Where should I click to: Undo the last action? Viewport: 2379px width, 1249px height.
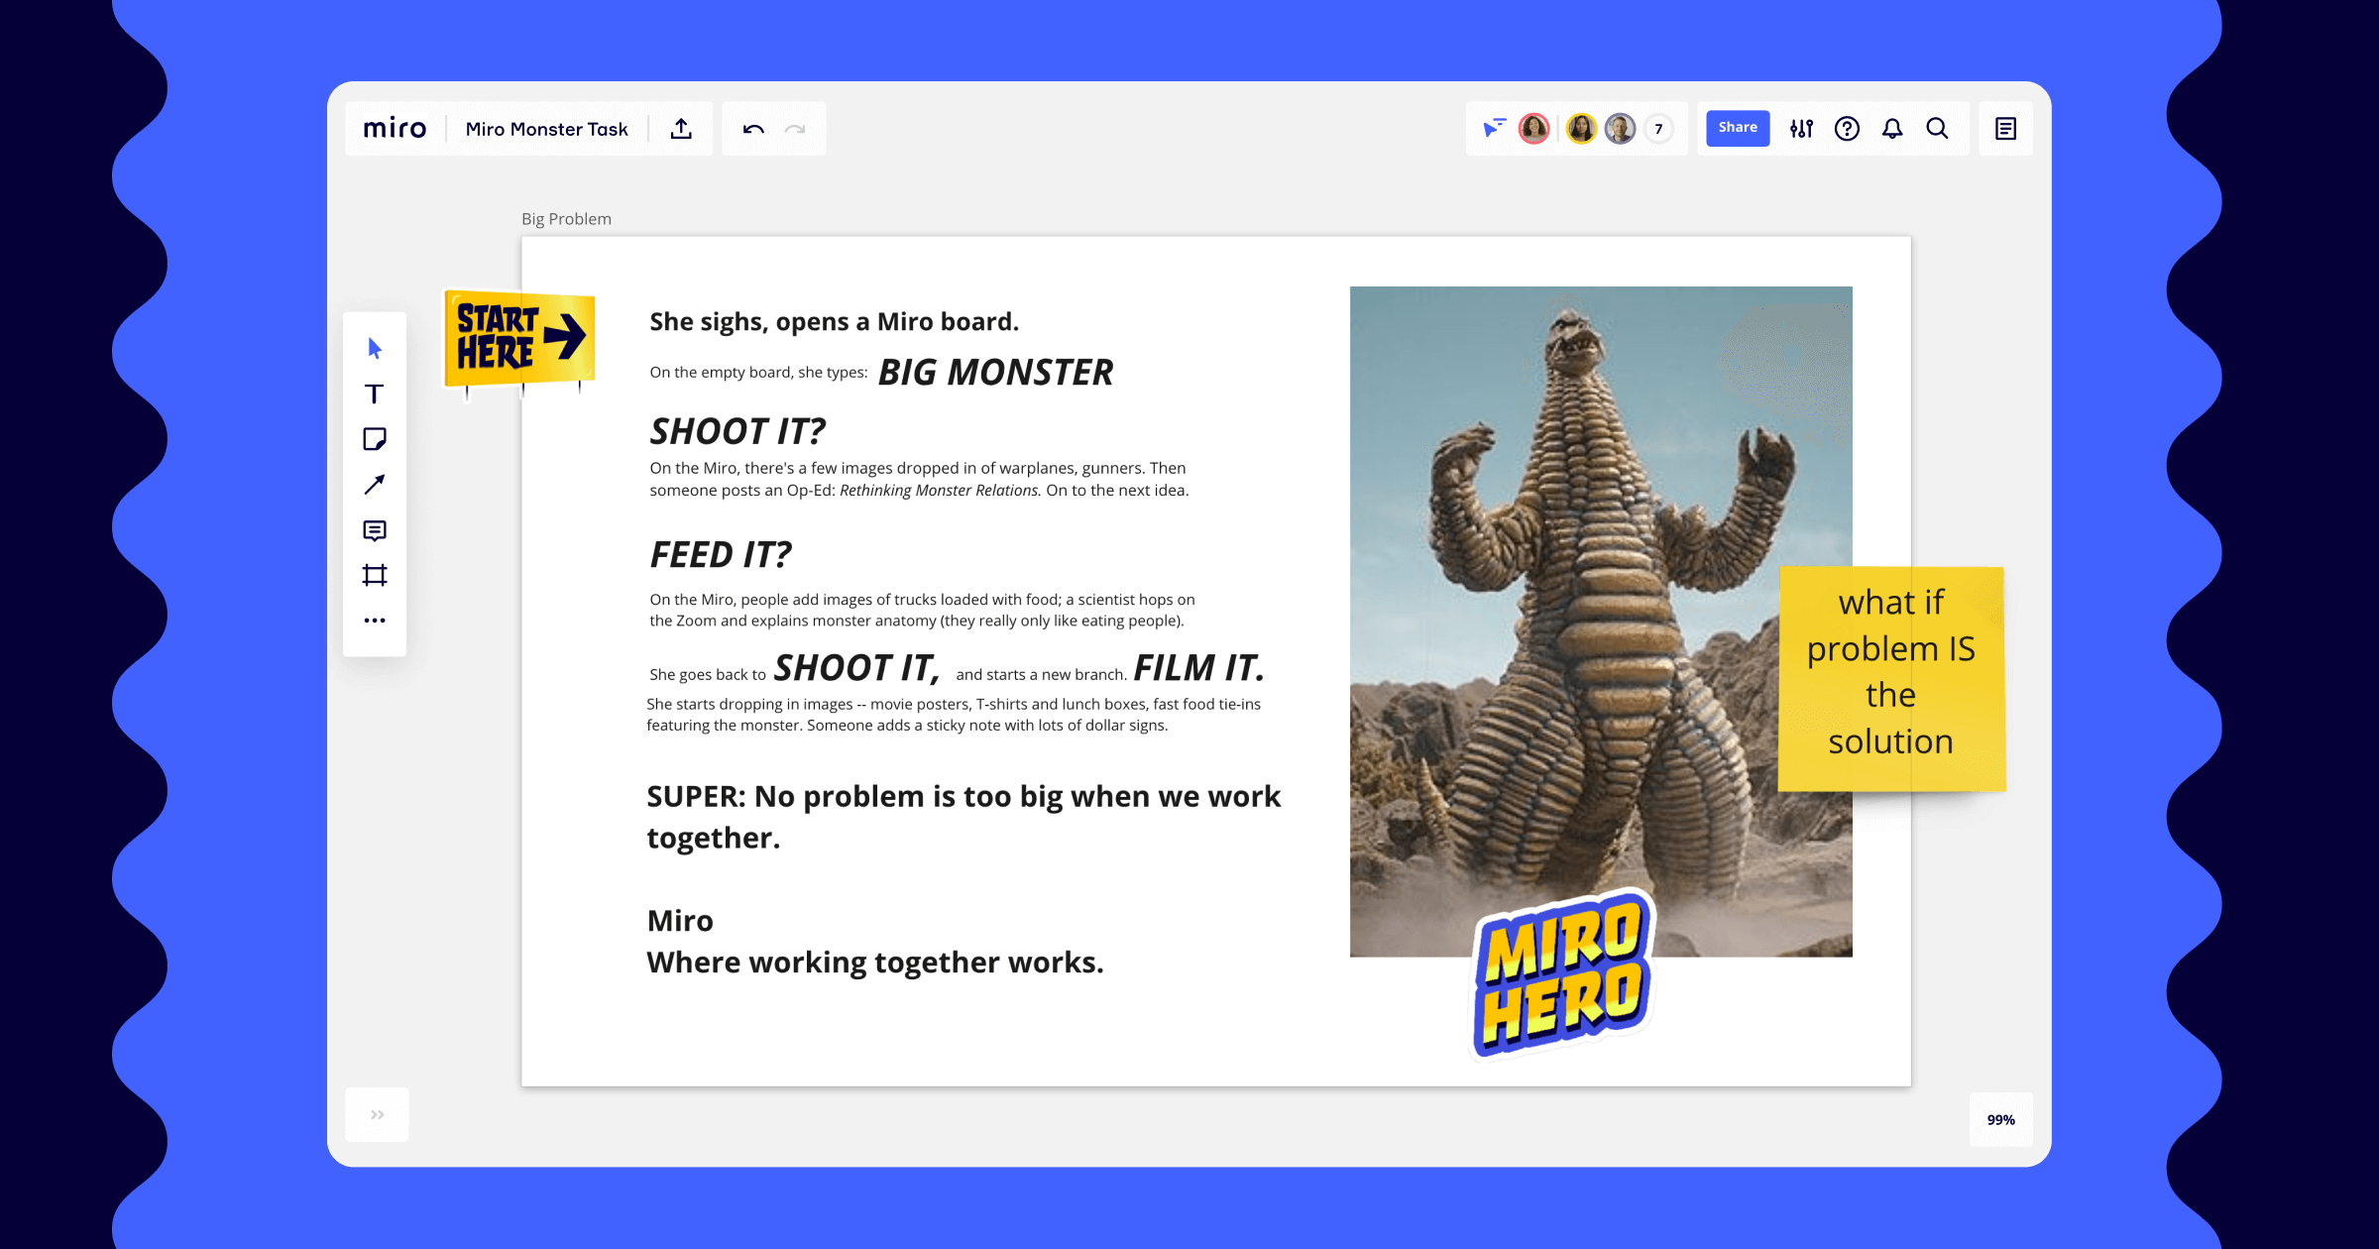pyautogui.click(x=753, y=129)
